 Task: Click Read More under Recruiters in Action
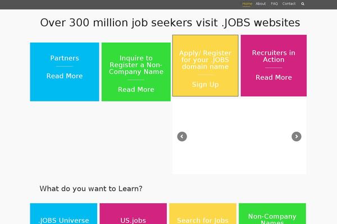point(274,77)
